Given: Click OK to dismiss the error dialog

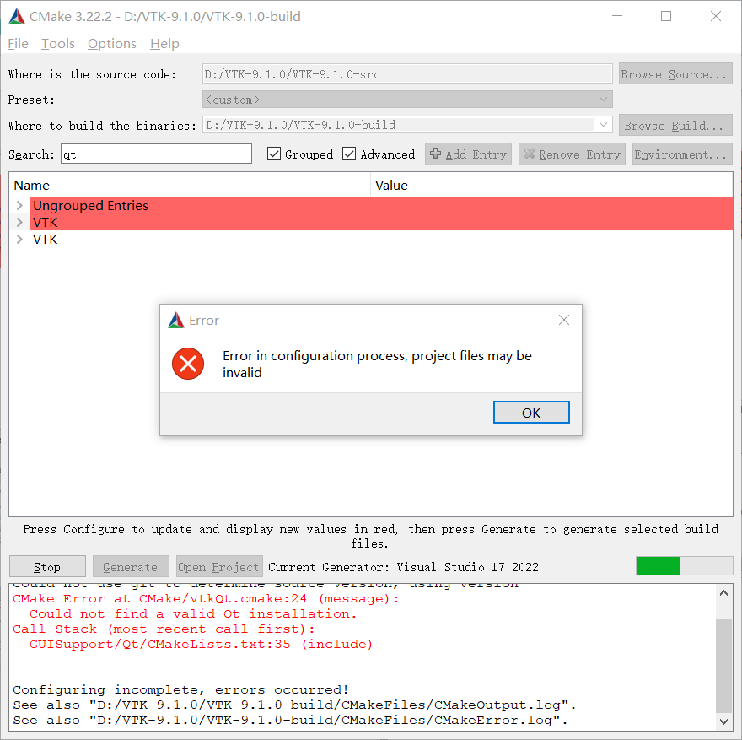Looking at the screenshot, I should pyautogui.click(x=531, y=412).
